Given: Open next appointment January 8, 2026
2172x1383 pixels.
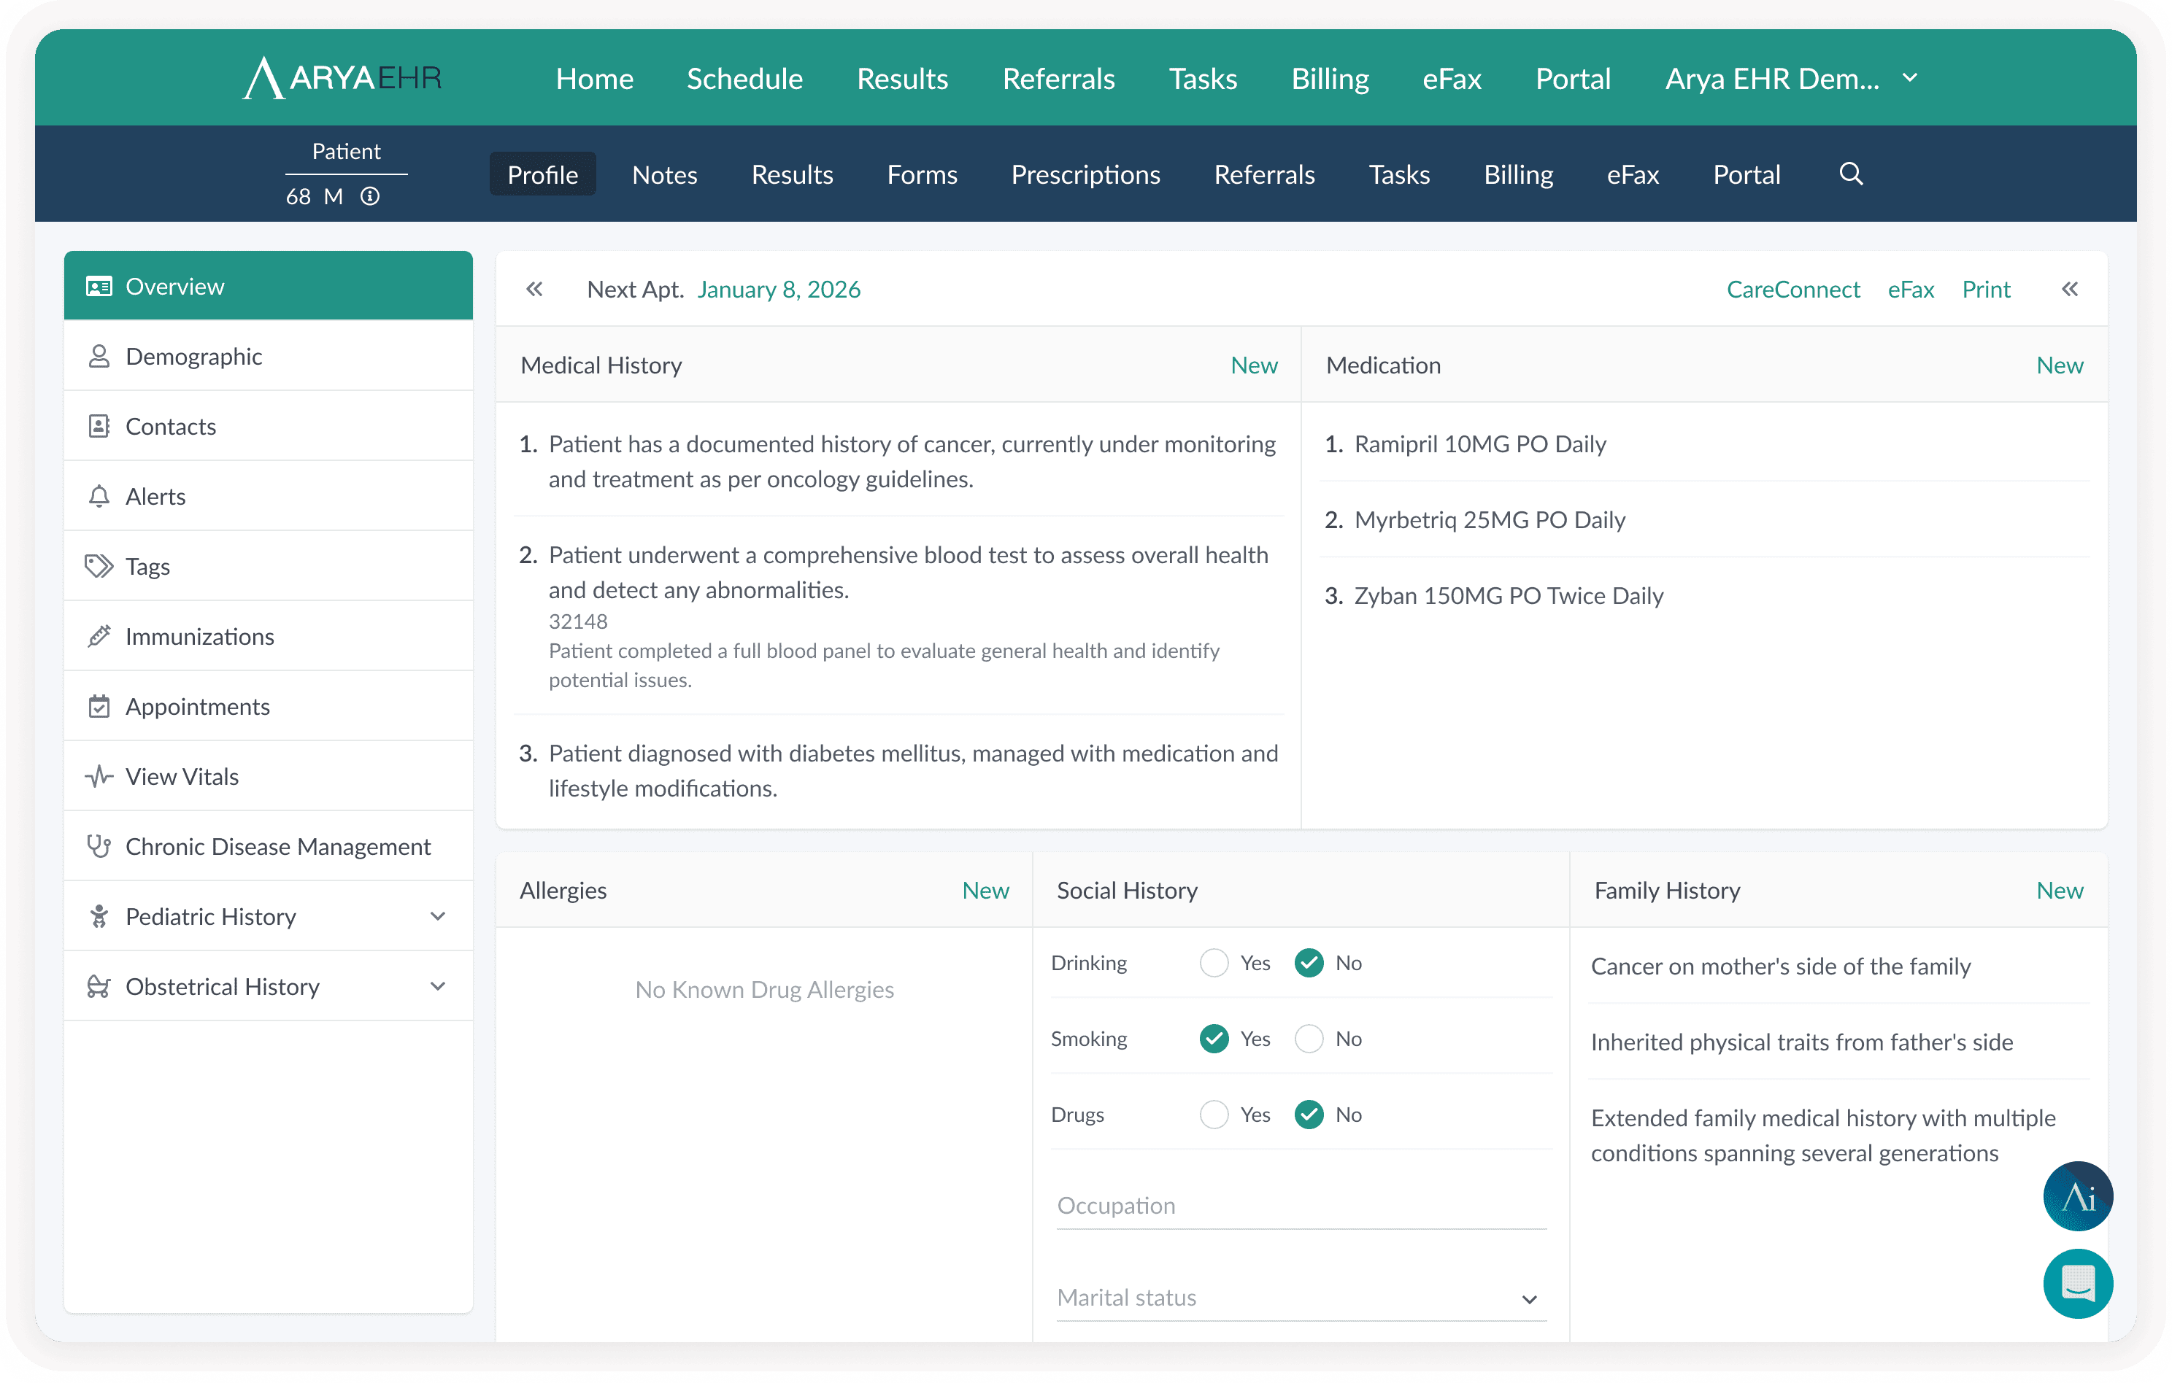Looking at the screenshot, I should click(x=779, y=289).
